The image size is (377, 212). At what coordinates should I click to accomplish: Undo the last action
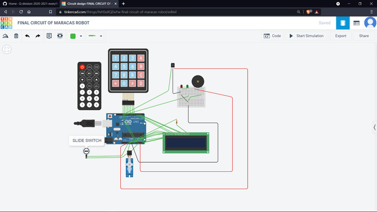pos(27,36)
